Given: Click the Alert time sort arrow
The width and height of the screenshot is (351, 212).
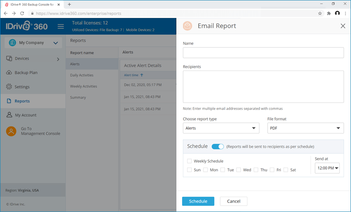Looking at the screenshot, I should pyautogui.click(x=142, y=75).
